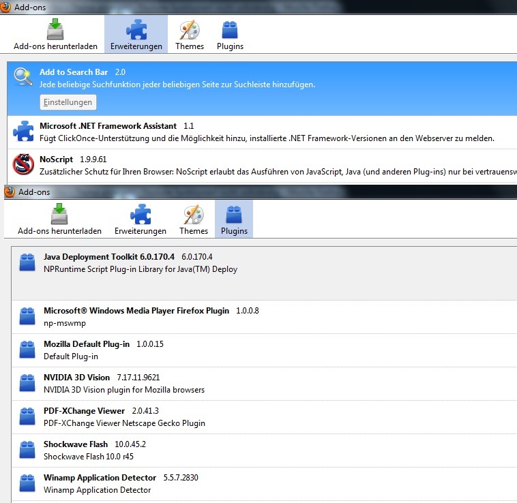517x503 pixels.
Task: Select NVIDIA 3D Vision plugin name
Action: (77, 378)
